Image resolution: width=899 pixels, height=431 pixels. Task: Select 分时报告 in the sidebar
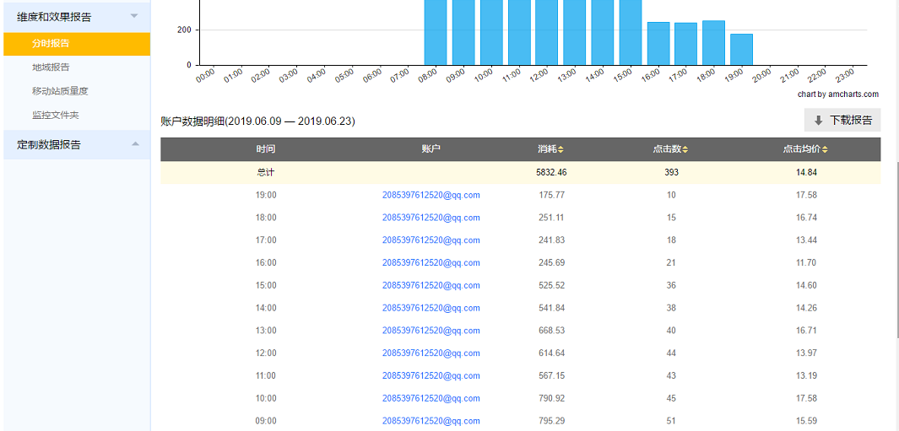(x=77, y=44)
